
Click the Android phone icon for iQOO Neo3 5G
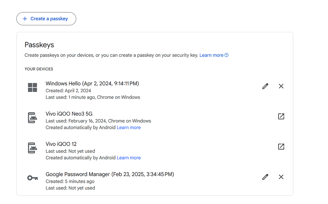click(x=32, y=118)
